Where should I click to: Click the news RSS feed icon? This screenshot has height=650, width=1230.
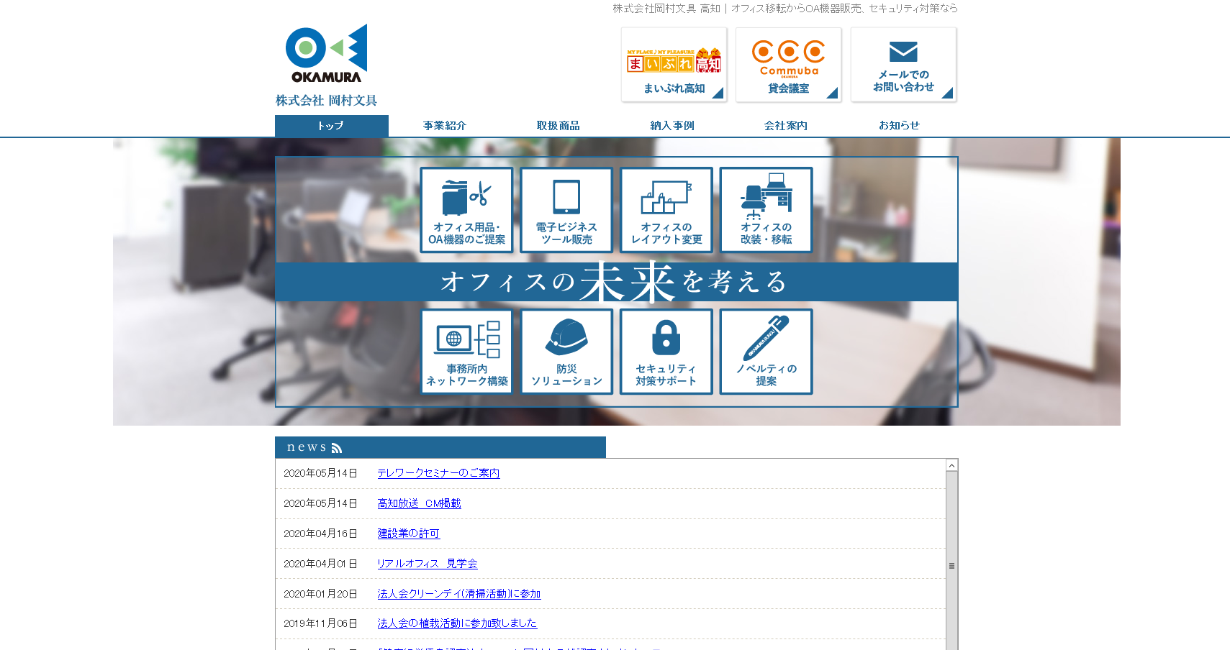[337, 448]
